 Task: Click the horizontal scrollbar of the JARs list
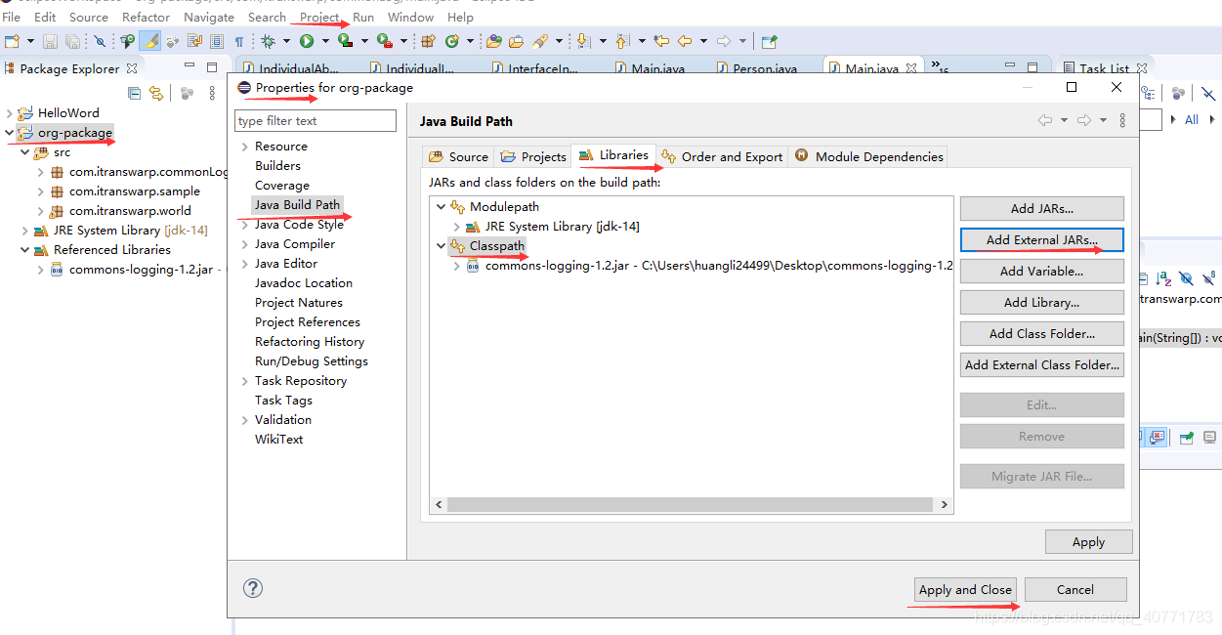click(691, 504)
